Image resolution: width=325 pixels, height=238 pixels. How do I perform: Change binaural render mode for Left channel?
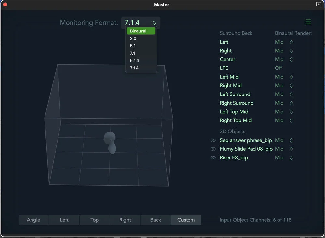(x=284, y=42)
